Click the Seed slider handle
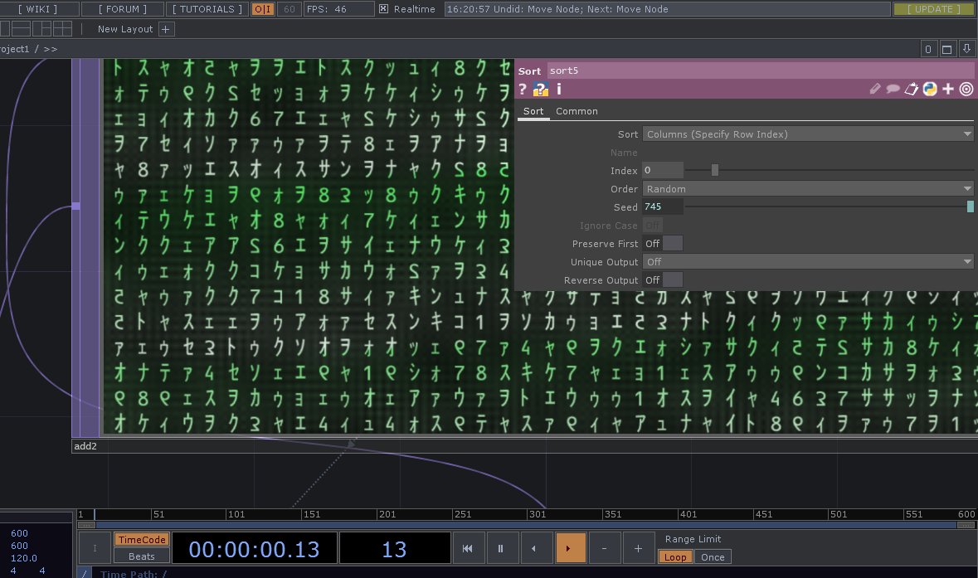Viewport: 978px width, 578px height. (970, 207)
